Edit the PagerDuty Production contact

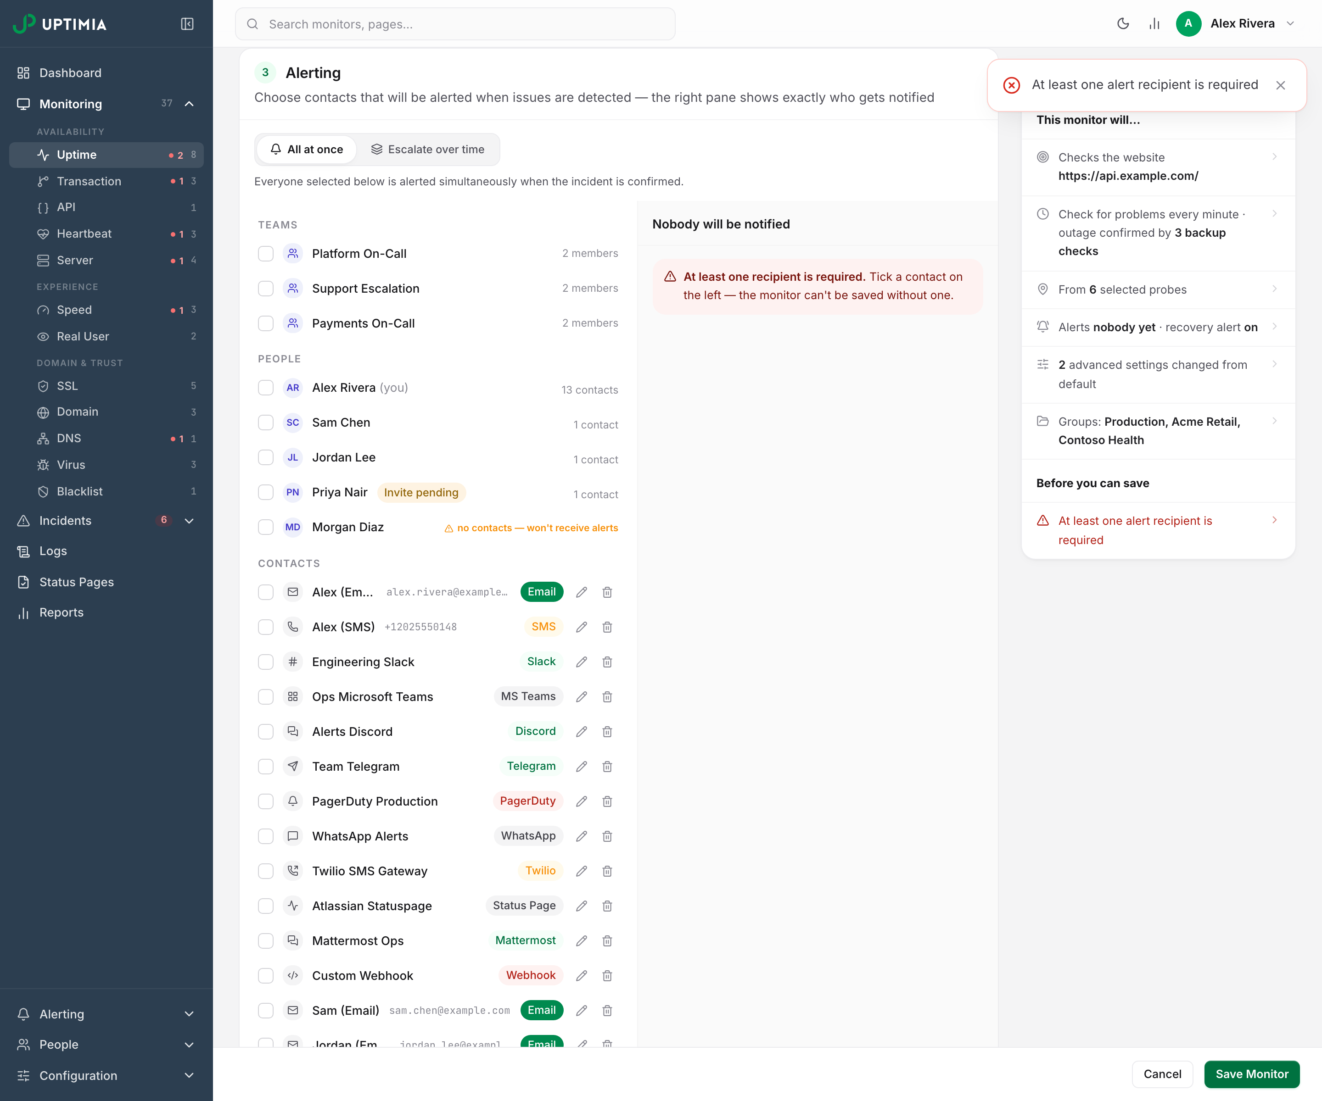(582, 801)
